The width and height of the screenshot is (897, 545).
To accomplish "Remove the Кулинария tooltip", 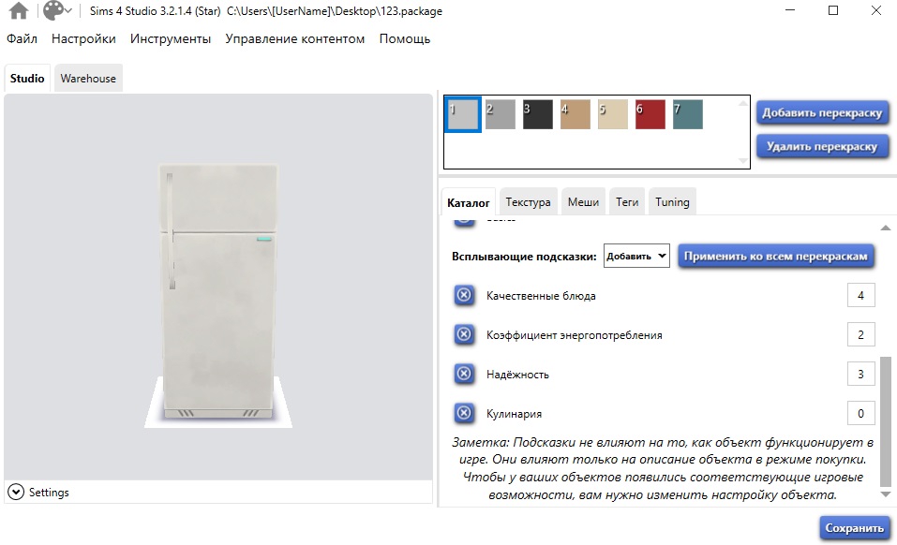I will pos(464,413).
